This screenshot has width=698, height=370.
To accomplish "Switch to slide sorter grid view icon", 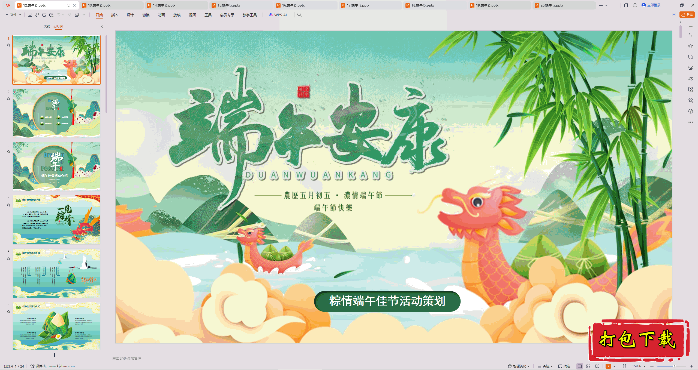I will 588,366.
